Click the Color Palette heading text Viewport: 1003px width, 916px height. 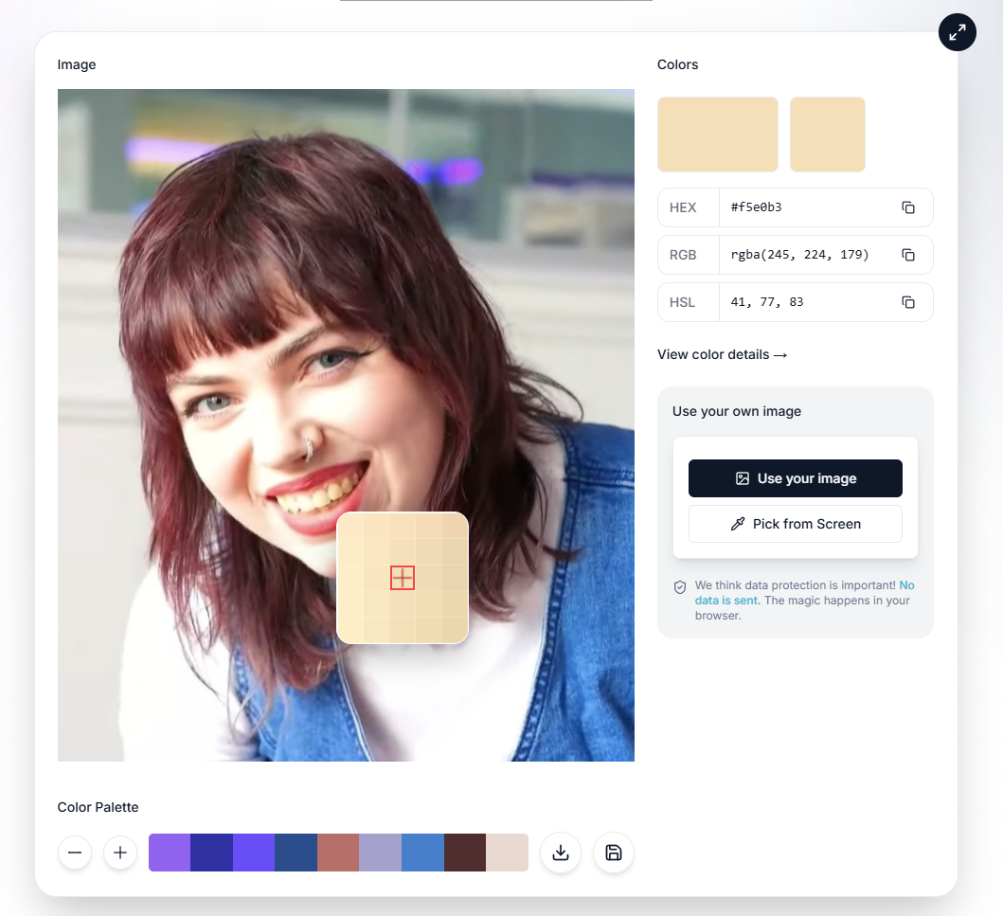coord(98,807)
